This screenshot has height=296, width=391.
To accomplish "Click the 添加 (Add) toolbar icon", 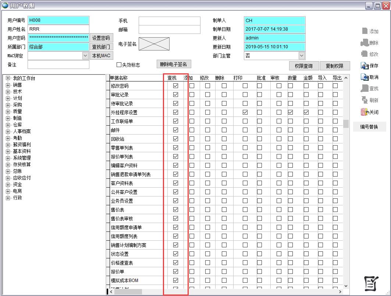I will click(x=365, y=31).
